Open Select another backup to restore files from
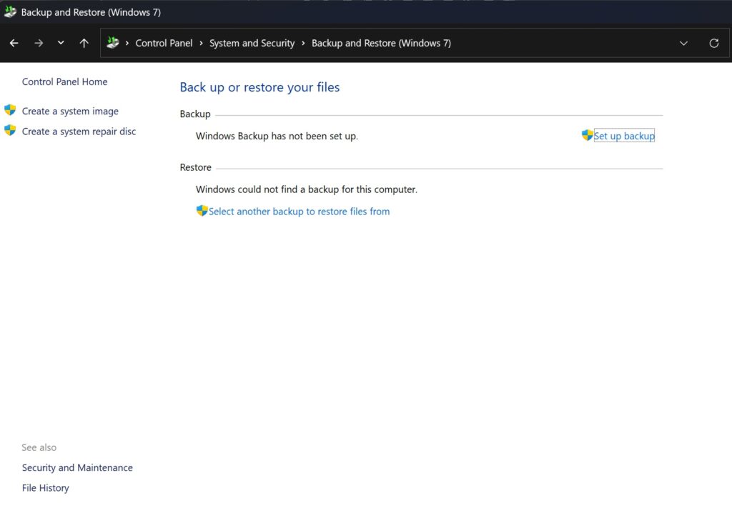 tap(300, 211)
